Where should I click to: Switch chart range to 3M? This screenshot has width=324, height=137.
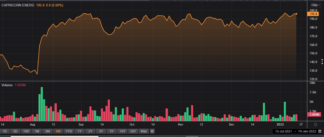pos(48,131)
